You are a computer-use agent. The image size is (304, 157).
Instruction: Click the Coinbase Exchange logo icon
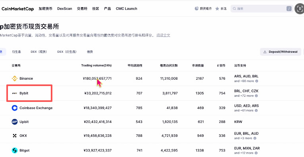point(15,108)
